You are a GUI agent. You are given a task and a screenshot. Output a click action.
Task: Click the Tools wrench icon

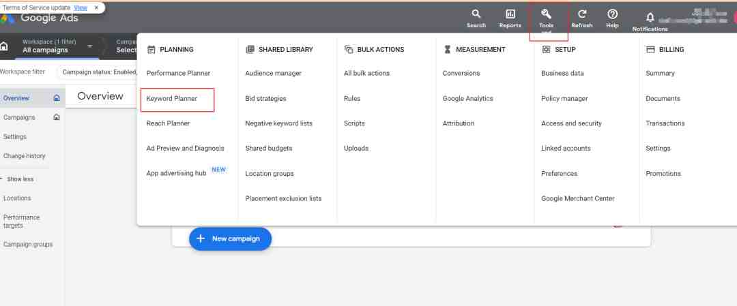[x=546, y=14]
